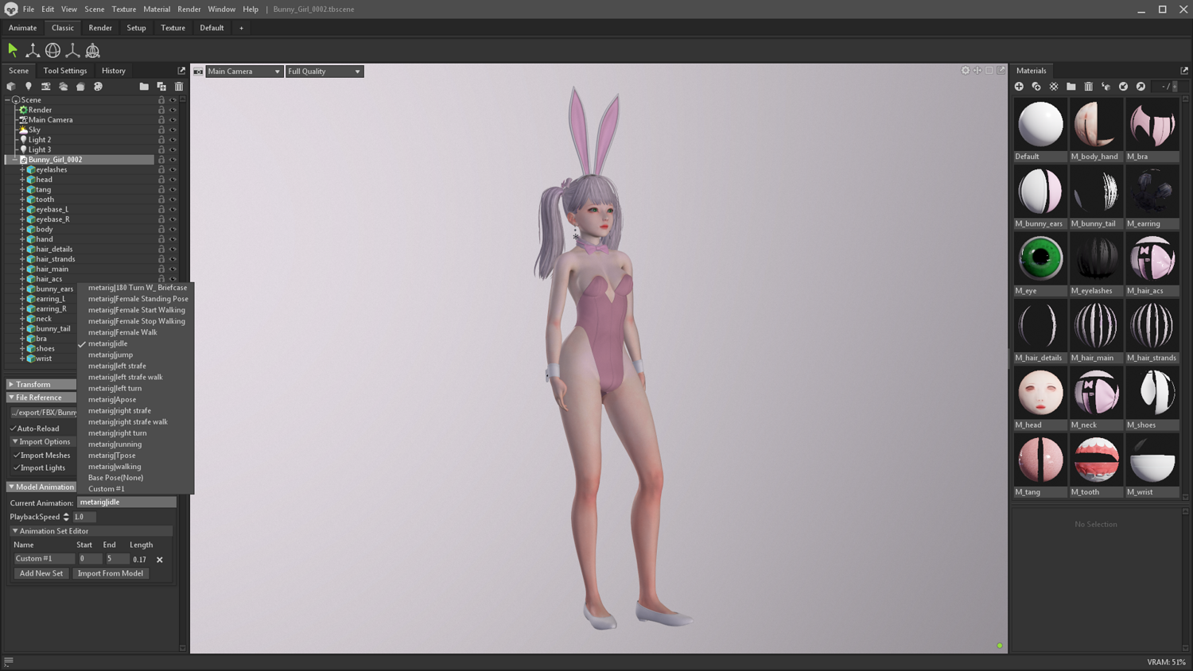Screen dimensions: 1193x671
Task: Add a new cube object to scene
Action: pyautogui.click(x=11, y=87)
